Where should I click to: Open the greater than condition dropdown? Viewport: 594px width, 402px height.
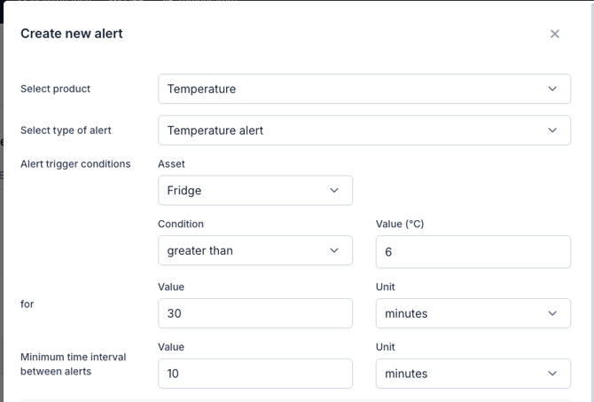255,250
